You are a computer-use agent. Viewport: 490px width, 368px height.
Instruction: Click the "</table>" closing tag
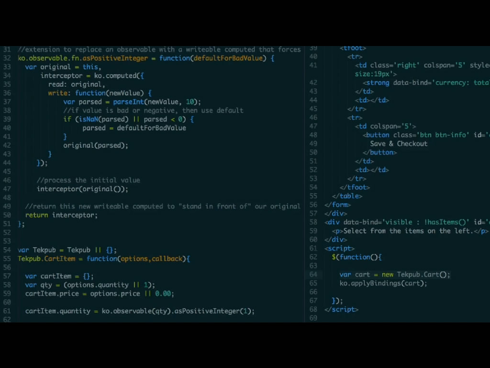347,196
